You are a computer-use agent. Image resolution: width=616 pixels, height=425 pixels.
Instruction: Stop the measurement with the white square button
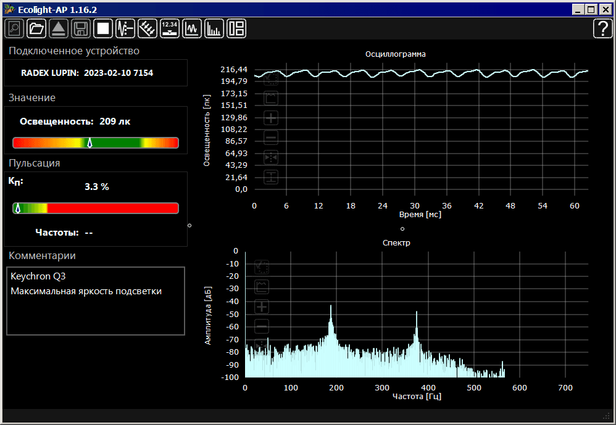103,28
